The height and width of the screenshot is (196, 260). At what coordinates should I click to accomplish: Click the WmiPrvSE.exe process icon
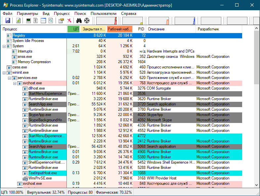pyautogui.click(x=25, y=178)
